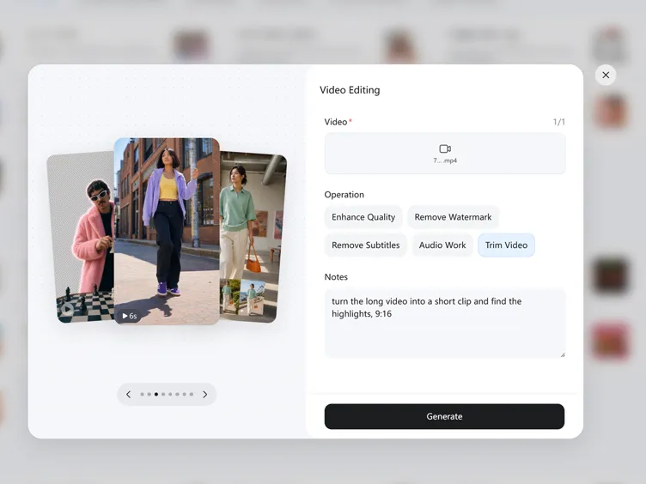Viewport: 646px width, 484px height.
Task: Grab the Notes textarea resize handle
Action: pos(563,354)
